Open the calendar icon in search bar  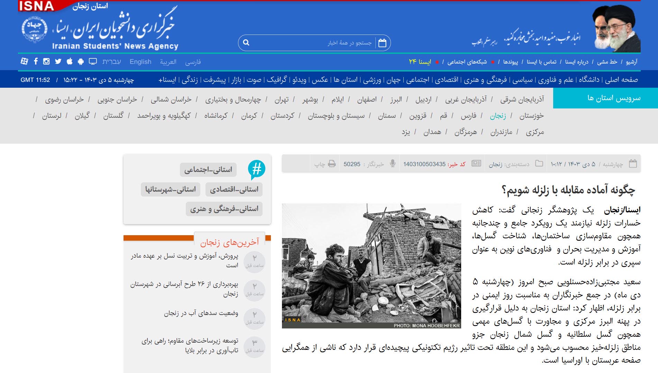point(382,43)
